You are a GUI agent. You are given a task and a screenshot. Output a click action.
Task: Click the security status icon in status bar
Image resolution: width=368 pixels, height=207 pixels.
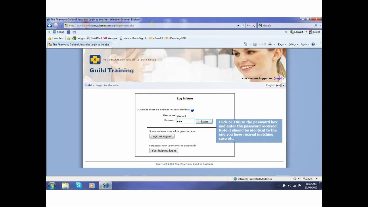click(x=294, y=179)
